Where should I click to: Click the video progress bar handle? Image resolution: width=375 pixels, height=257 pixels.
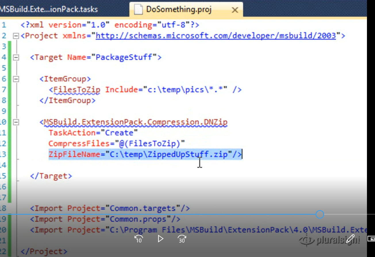point(320,214)
